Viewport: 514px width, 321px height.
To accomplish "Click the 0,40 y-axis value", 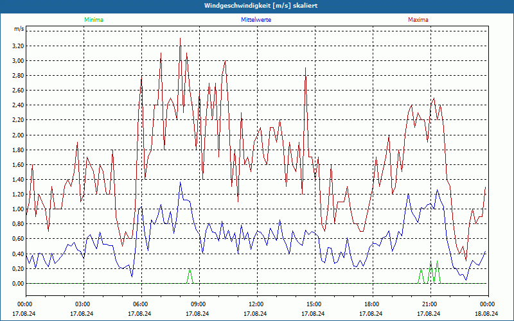I will click(x=18, y=254).
